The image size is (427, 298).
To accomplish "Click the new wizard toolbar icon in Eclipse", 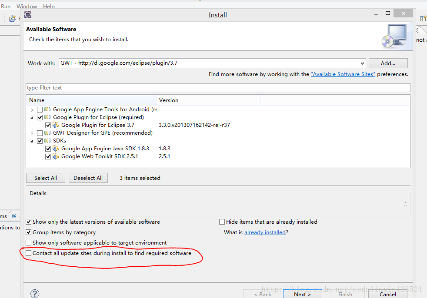I will 12,19.
